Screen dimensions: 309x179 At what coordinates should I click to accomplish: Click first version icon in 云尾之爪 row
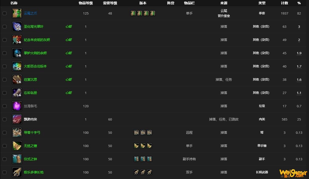133,13
